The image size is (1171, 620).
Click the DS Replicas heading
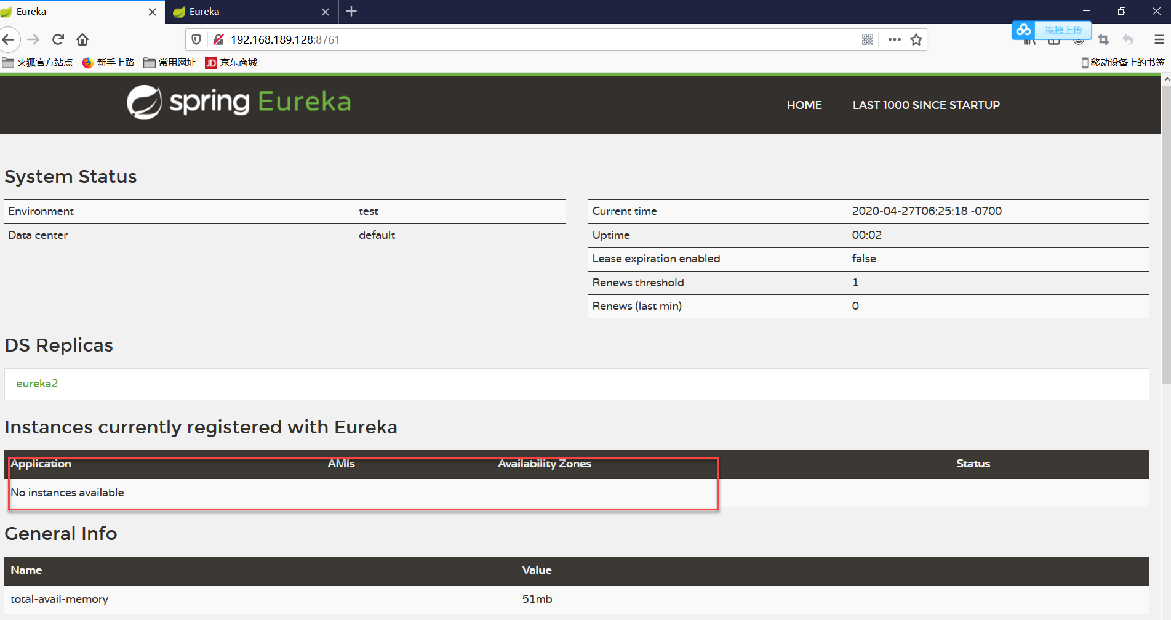pos(59,345)
